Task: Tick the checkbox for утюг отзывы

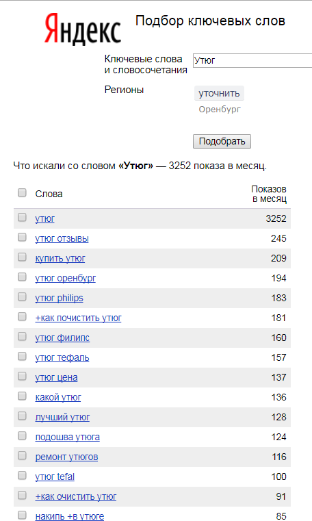Action: coord(22,238)
